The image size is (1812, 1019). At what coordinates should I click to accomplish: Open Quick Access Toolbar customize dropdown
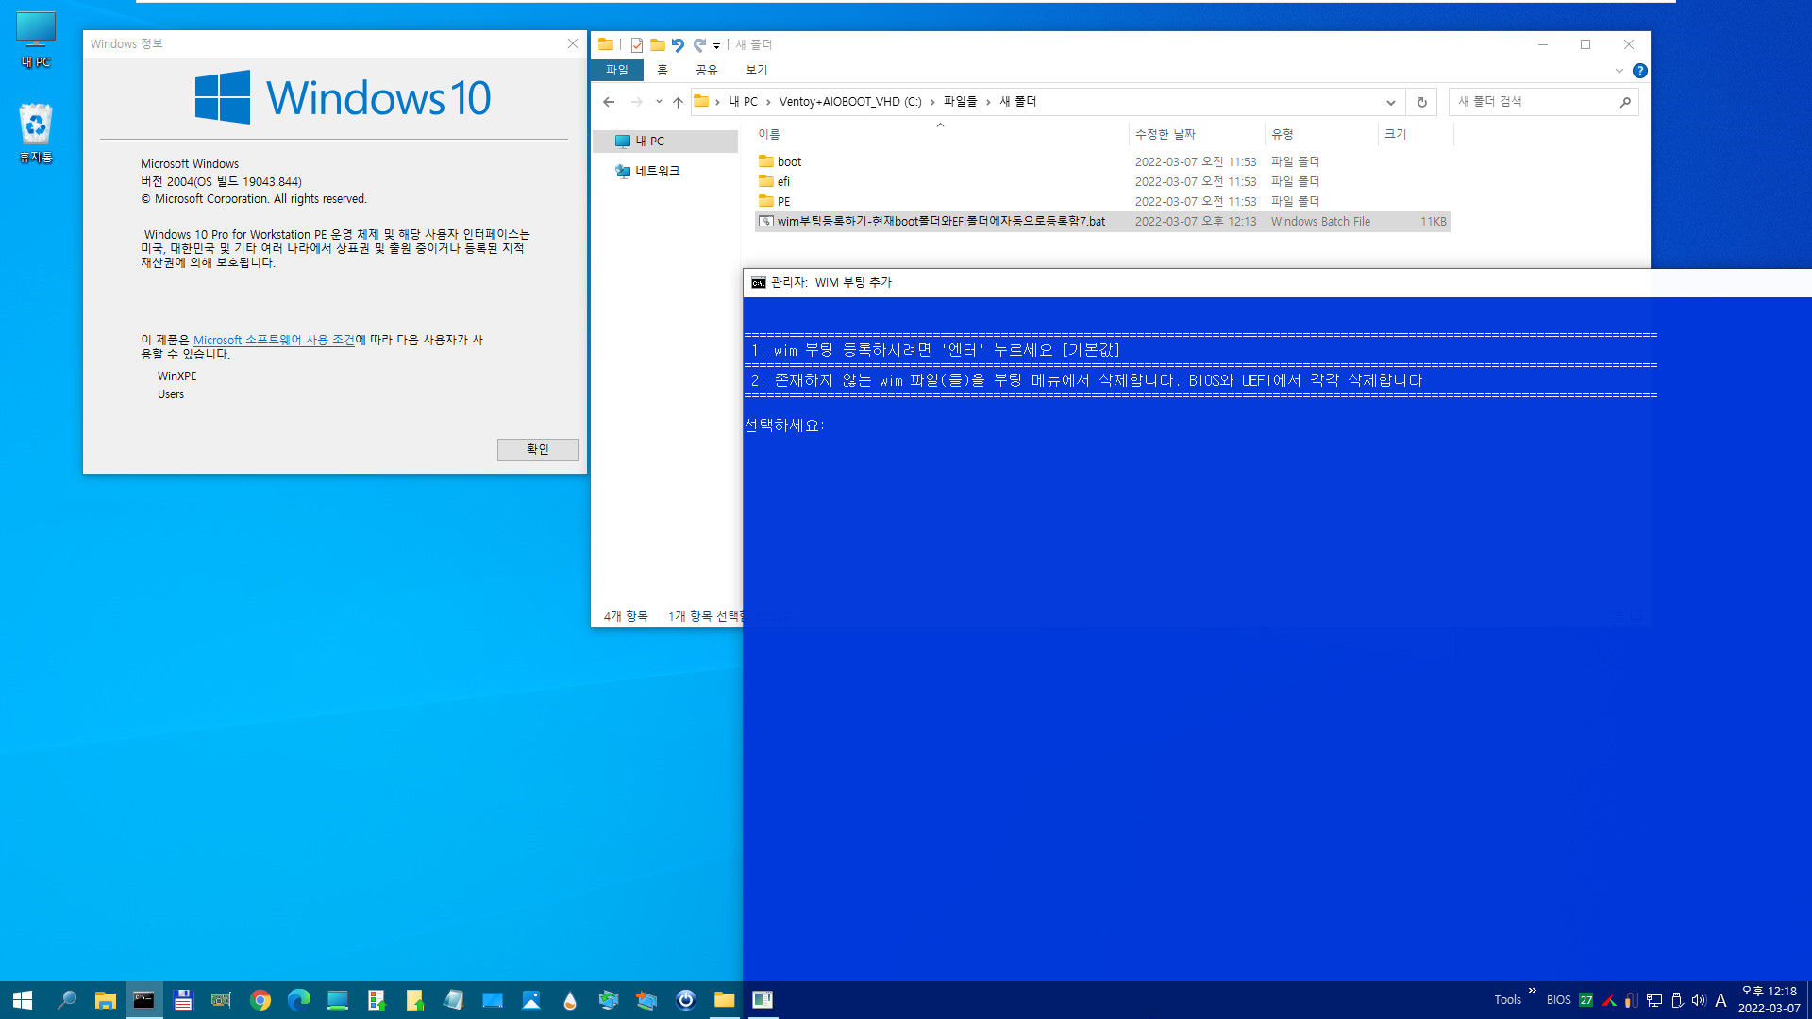tap(717, 45)
